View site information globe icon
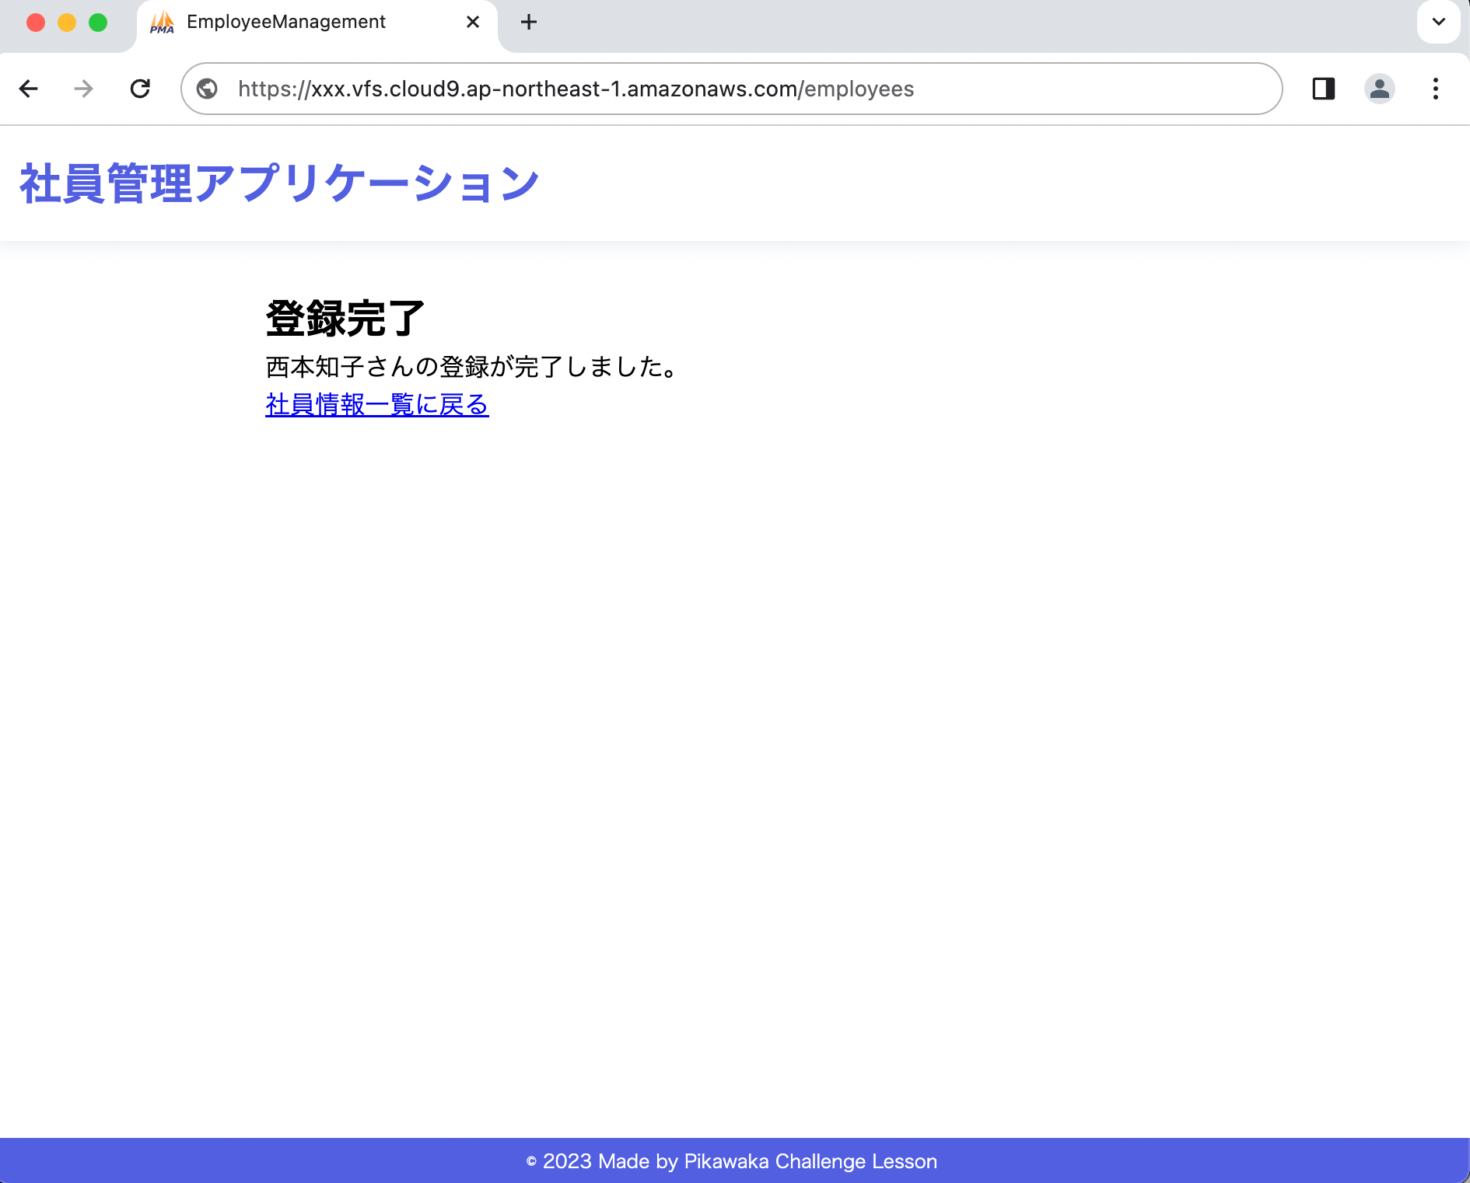The height and width of the screenshot is (1183, 1470). [207, 89]
